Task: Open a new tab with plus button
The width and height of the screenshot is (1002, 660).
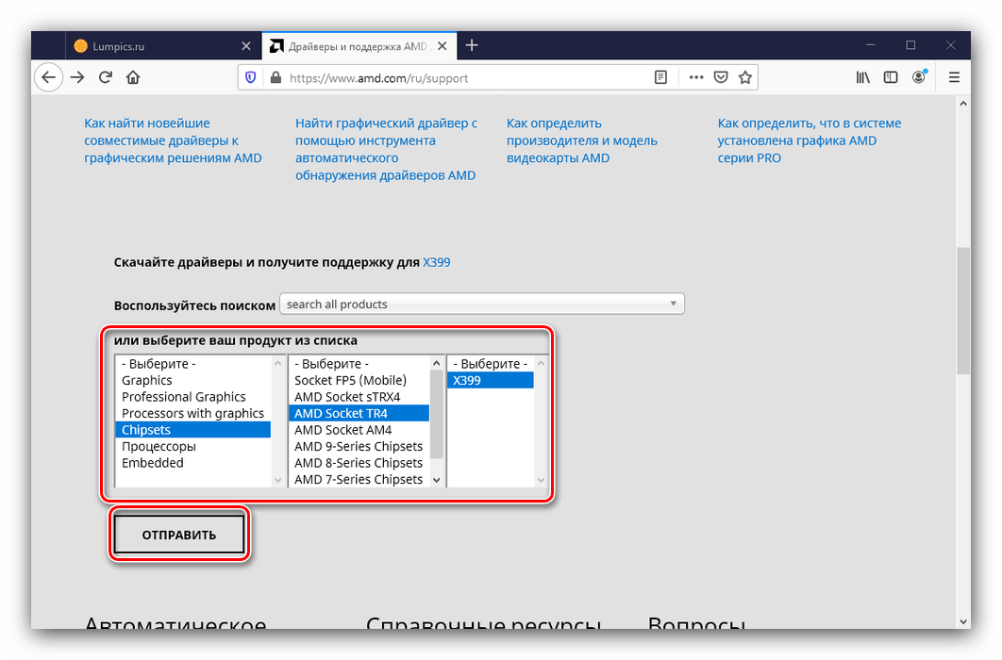Action: 472,45
